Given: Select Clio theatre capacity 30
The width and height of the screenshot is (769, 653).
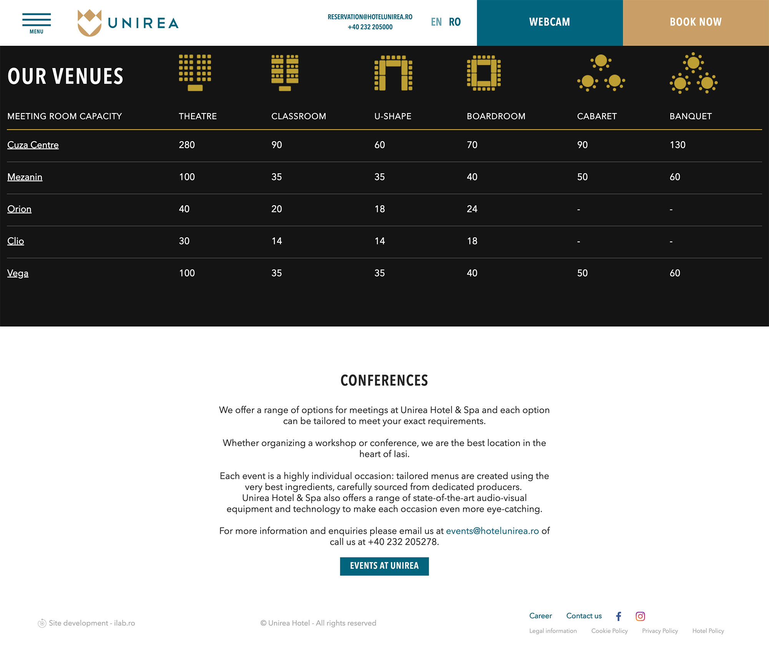Looking at the screenshot, I should pos(184,241).
